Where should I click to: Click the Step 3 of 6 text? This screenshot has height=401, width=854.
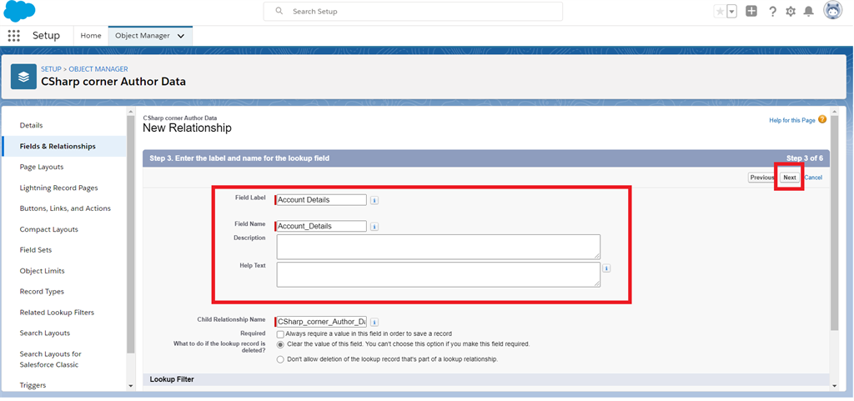[805, 158]
